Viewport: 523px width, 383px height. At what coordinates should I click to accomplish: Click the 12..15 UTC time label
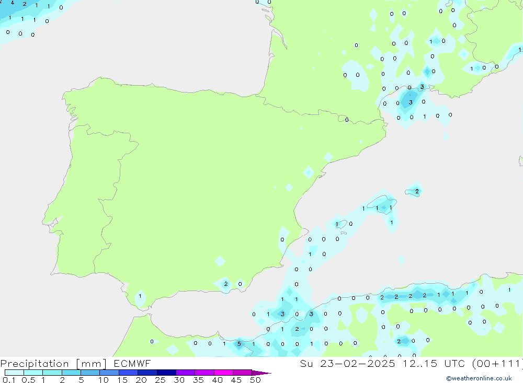point(433,363)
